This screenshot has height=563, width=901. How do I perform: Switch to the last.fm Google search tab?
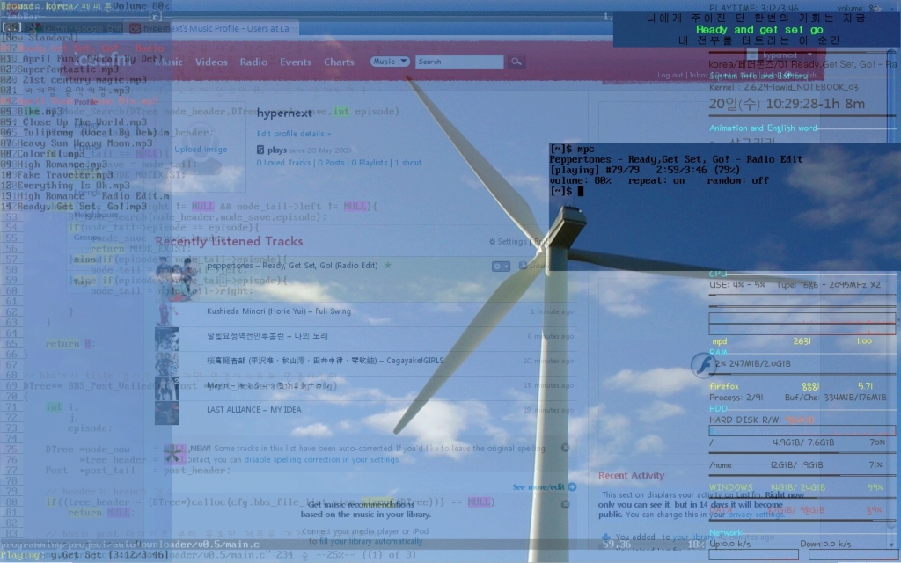75,28
